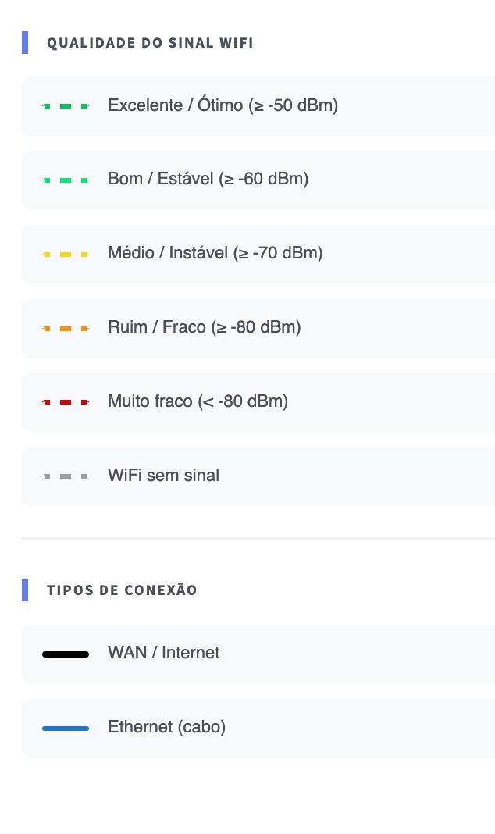
Task: Click the purple accent bar beside Qualidade heading
Action: (25, 43)
